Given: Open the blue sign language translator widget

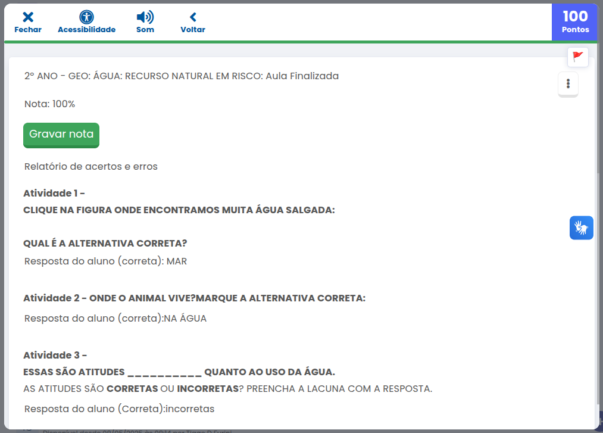Looking at the screenshot, I should click(581, 228).
